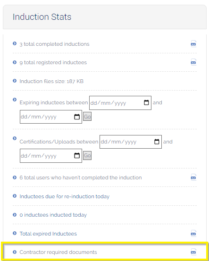Export registered inductees XLS file
This screenshot has height=261, width=209.
(x=193, y=62)
